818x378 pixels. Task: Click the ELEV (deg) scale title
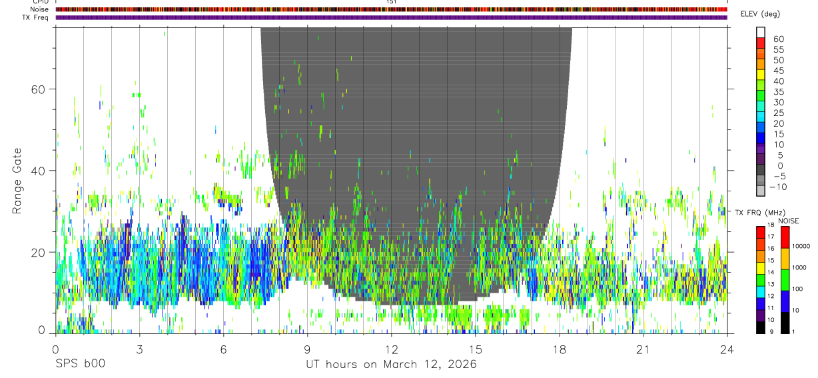pyautogui.click(x=760, y=14)
